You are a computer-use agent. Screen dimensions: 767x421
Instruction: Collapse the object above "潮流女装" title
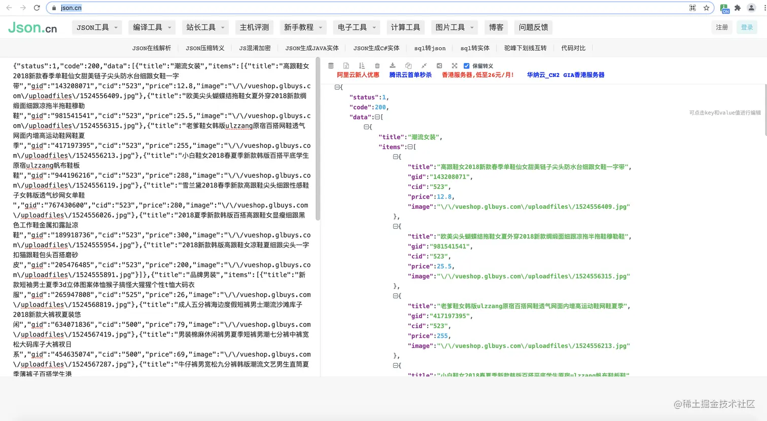point(366,127)
